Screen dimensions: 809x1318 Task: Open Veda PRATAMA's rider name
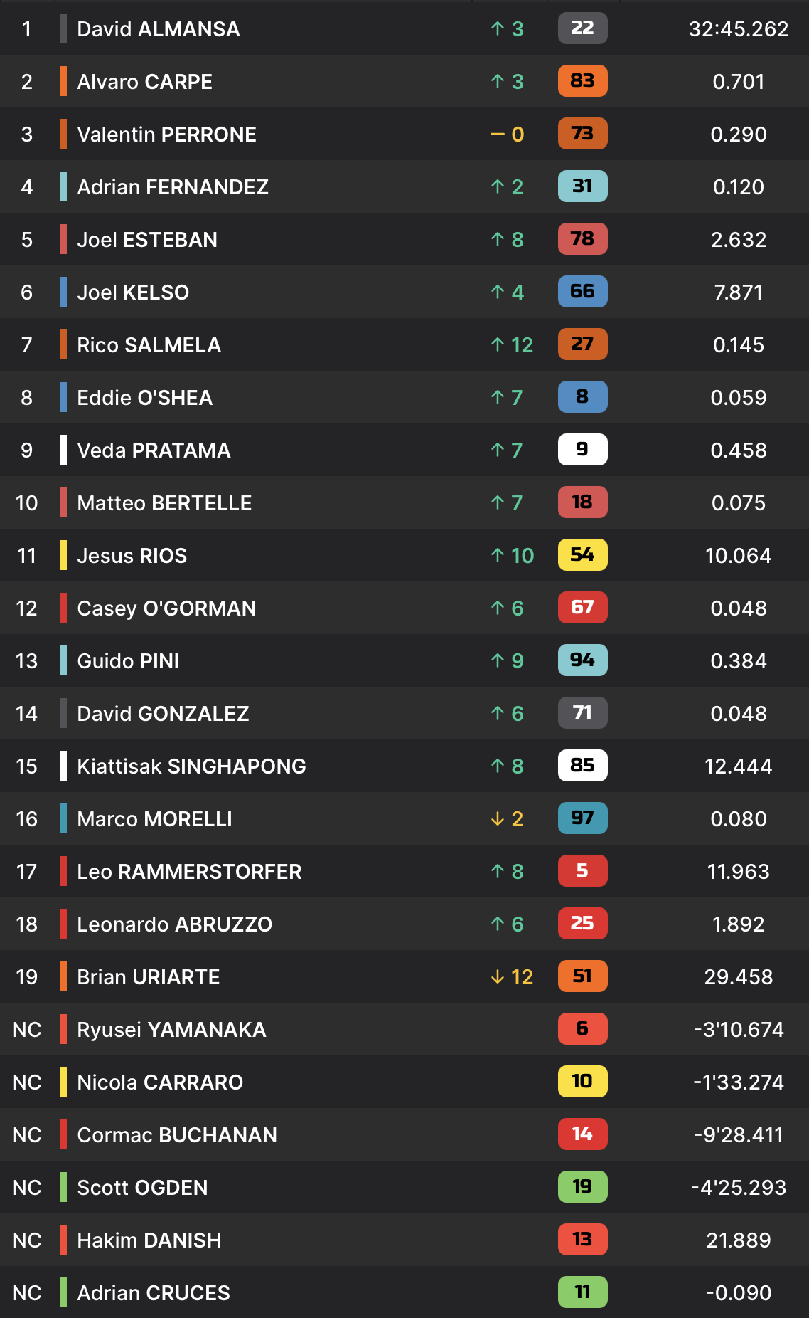pyautogui.click(x=154, y=450)
